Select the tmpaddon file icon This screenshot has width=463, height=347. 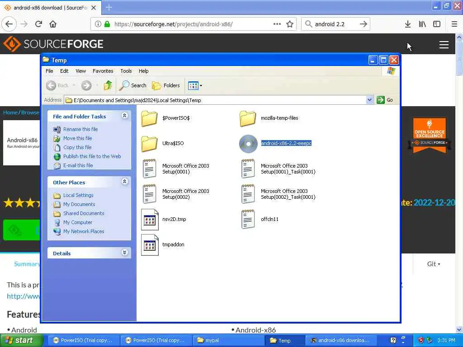click(x=150, y=245)
